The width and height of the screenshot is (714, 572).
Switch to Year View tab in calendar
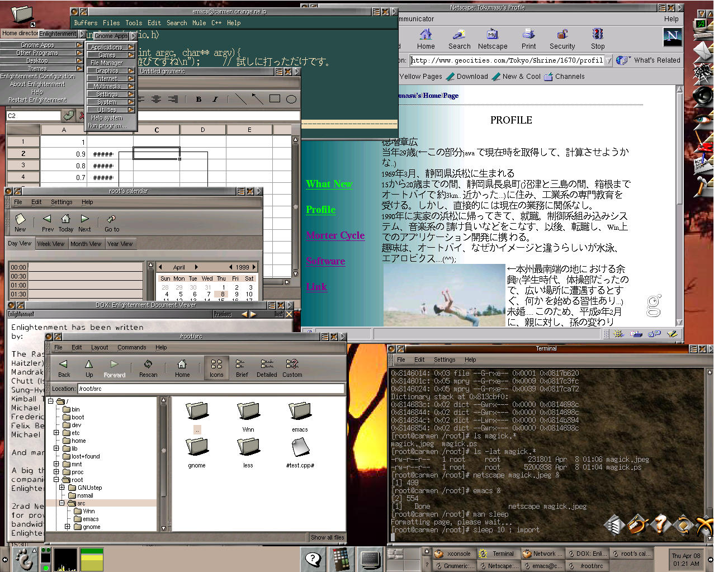click(120, 244)
